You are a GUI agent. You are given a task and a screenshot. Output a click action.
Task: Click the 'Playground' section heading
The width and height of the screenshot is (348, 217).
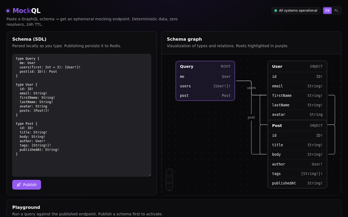[26, 207]
